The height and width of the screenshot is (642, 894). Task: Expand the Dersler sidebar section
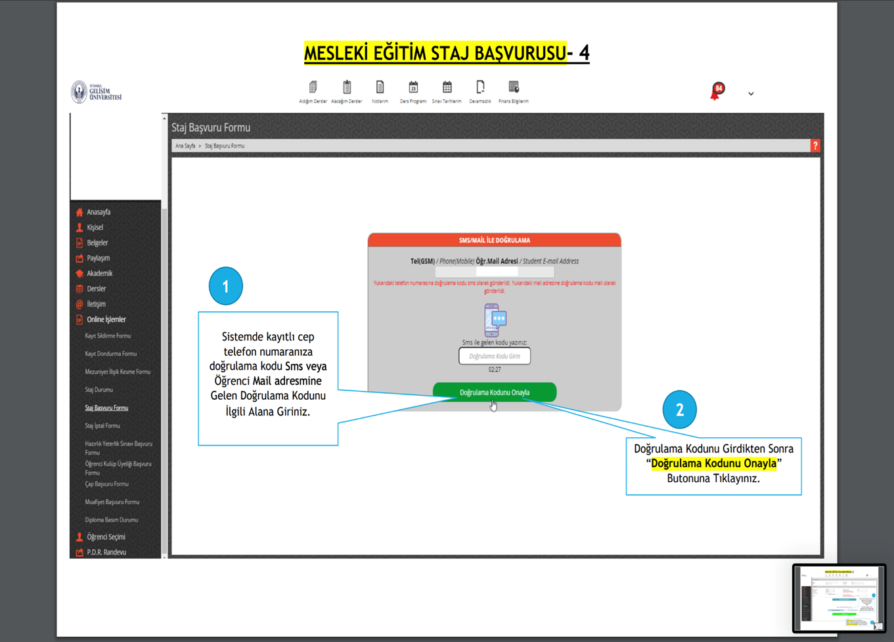coord(97,289)
